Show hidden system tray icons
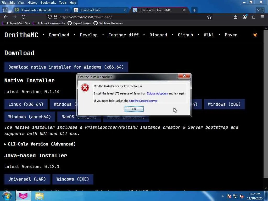 coord(222,196)
